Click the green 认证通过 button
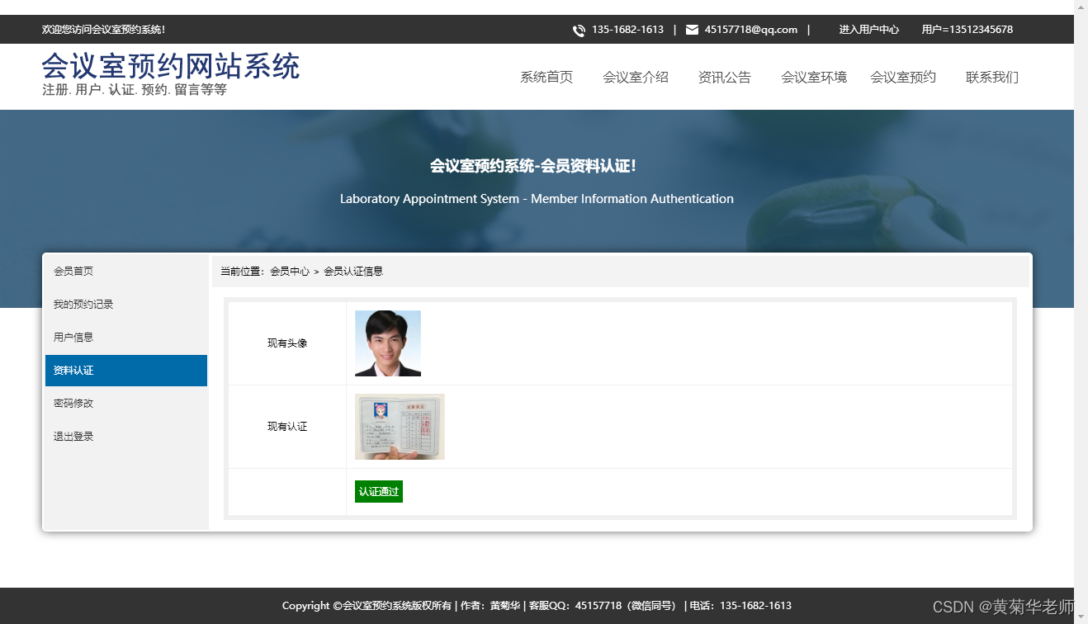This screenshot has width=1088, height=624. pos(378,491)
